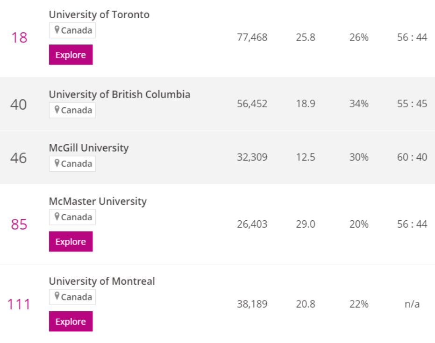Click the pin icon beside University of British Columbia
The height and width of the screenshot is (343, 435).
57,110
